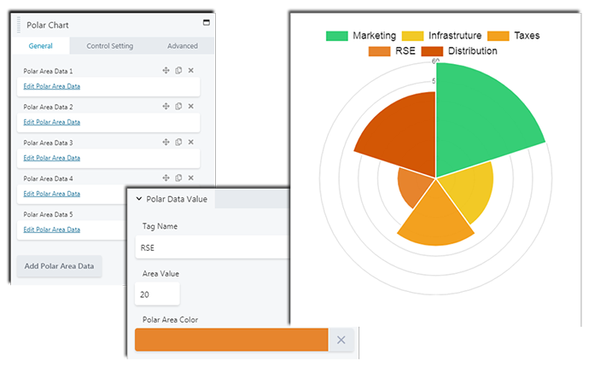The height and width of the screenshot is (367, 589).
Task: Remove Polar Area Data 4 with its X icon
Action: [191, 178]
